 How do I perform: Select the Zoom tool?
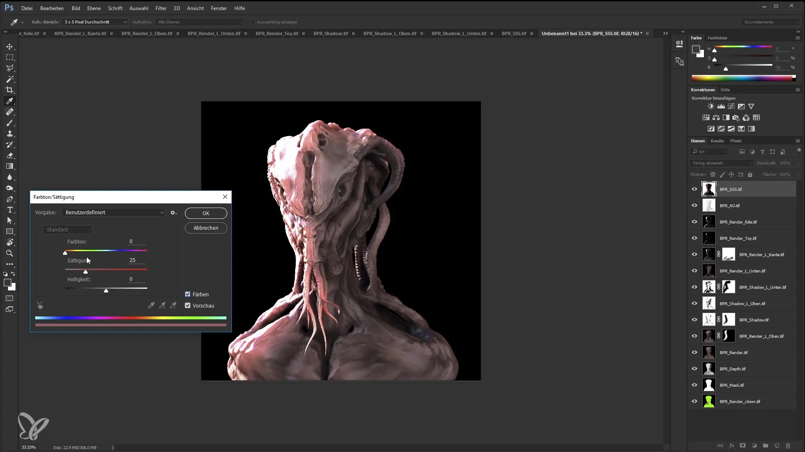10,253
